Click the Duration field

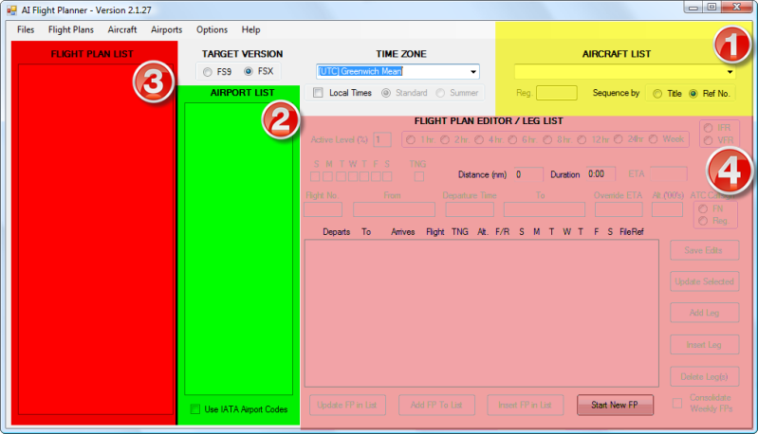(601, 173)
